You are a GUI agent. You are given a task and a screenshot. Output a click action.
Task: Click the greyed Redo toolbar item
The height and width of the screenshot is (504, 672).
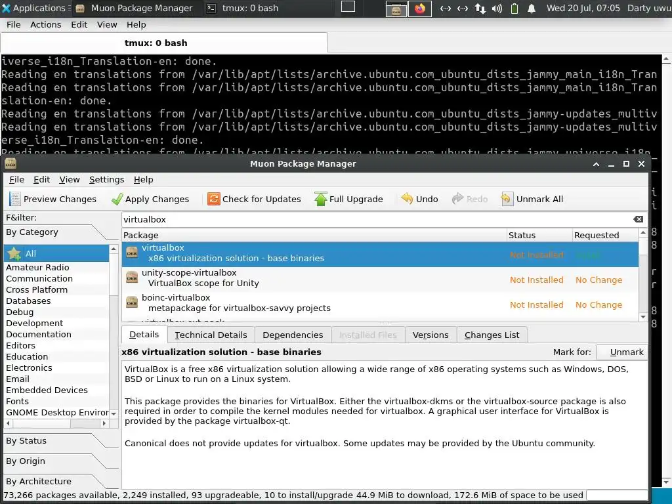coord(470,199)
